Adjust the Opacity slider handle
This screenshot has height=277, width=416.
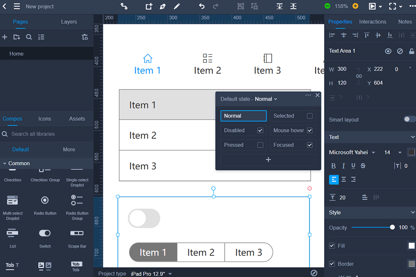392,227
